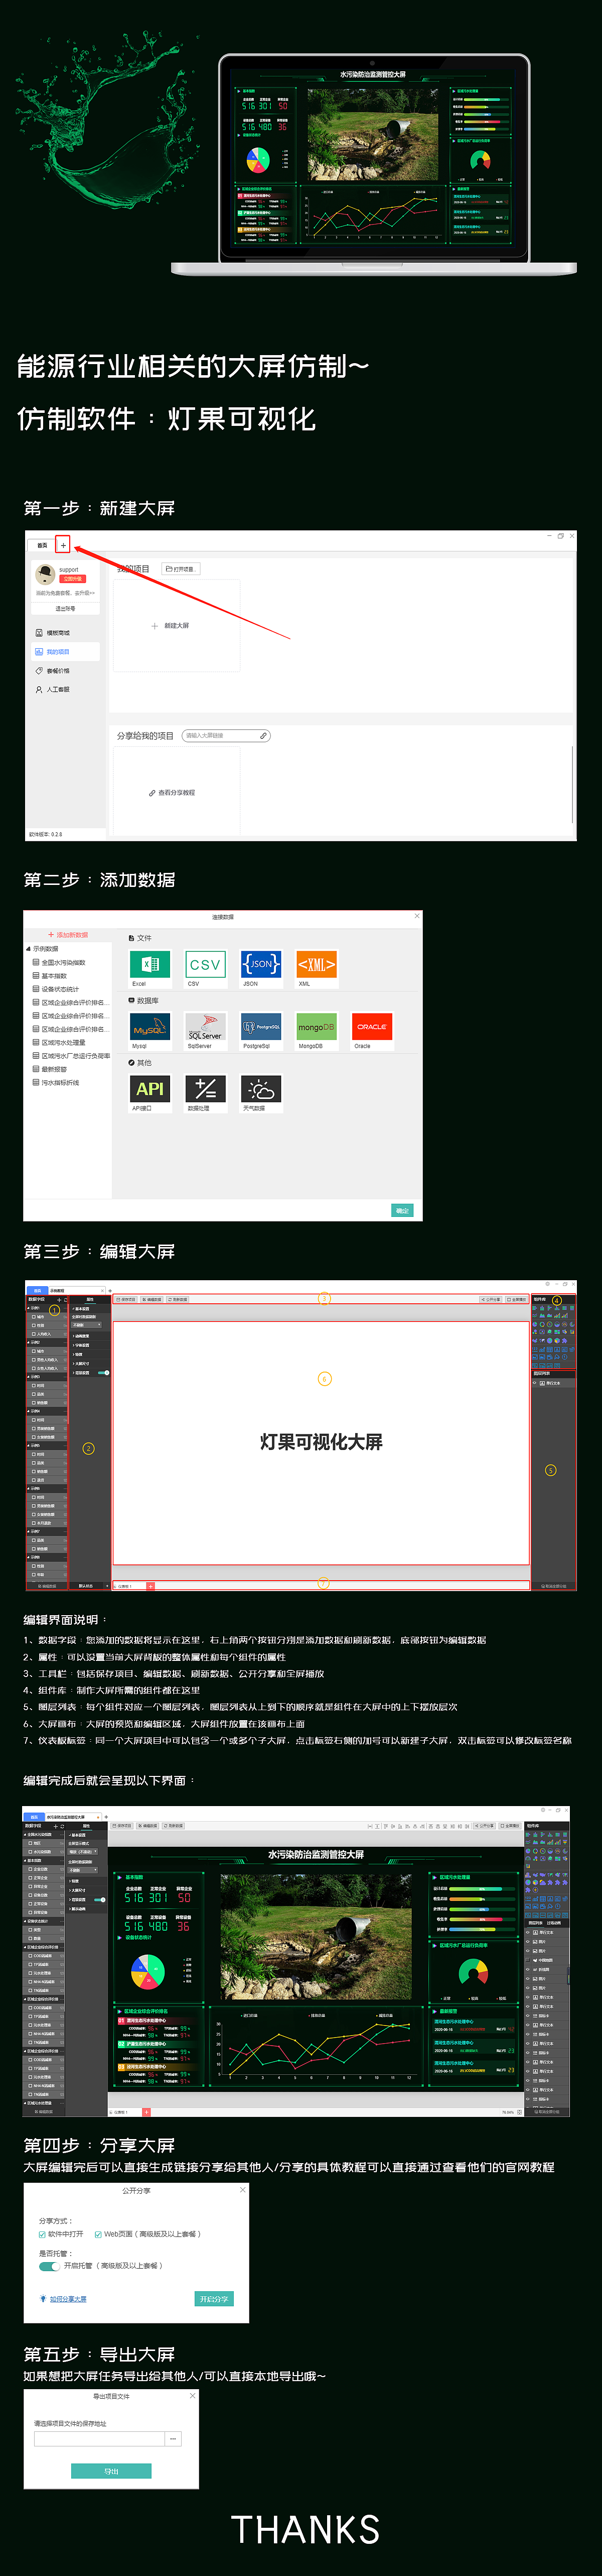Choose the JSON file source icon

260,964
